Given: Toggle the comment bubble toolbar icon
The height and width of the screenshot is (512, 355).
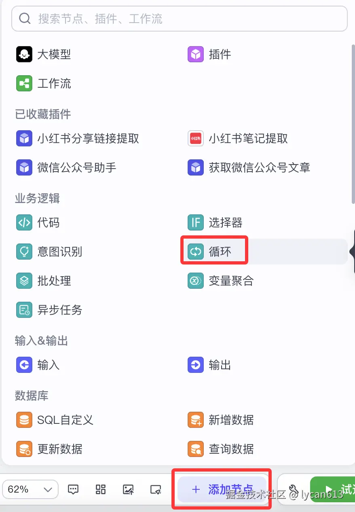Looking at the screenshot, I should [x=73, y=489].
